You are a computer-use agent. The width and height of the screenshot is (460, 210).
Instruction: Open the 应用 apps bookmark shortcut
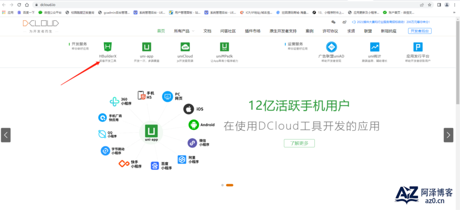click(8, 13)
